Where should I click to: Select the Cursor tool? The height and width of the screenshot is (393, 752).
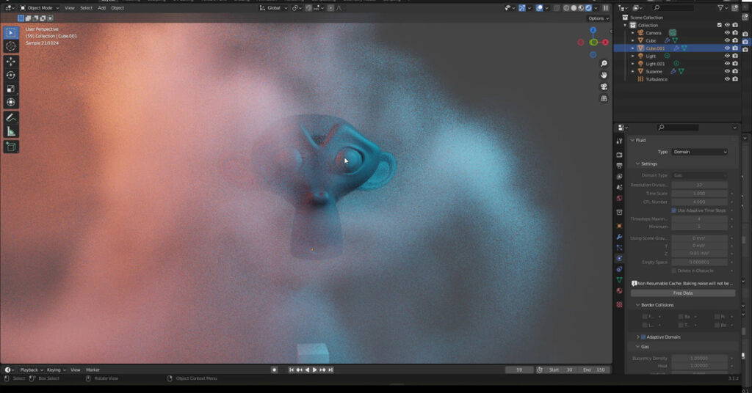click(10, 46)
